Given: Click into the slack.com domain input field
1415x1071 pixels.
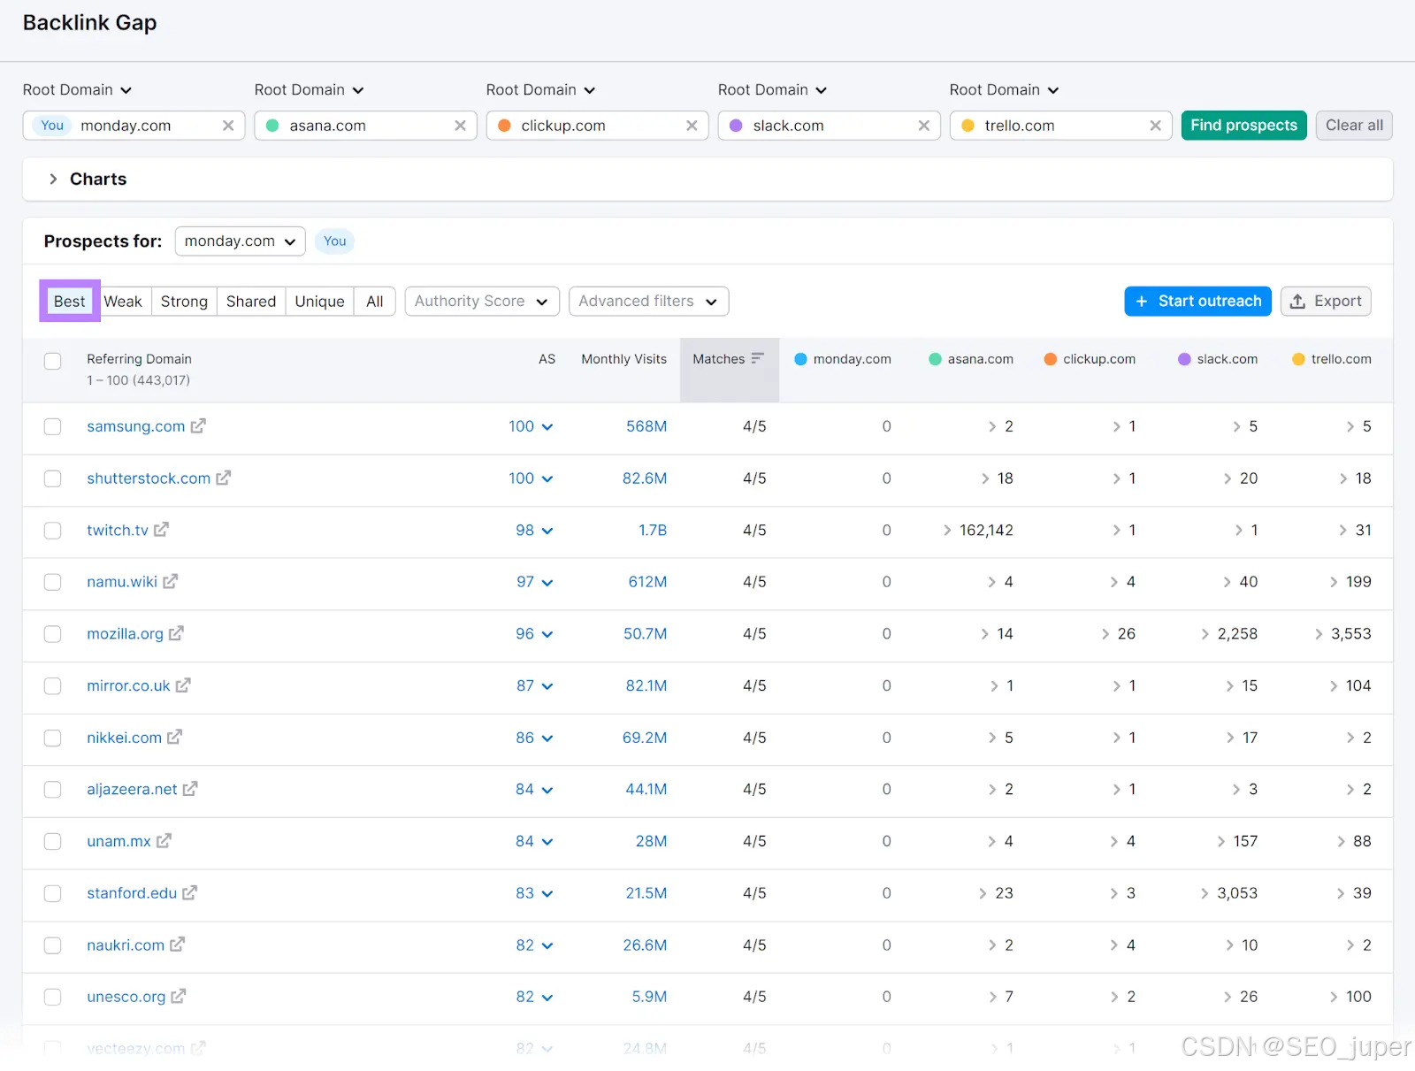Looking at the screenshot, I should (829, 126).
